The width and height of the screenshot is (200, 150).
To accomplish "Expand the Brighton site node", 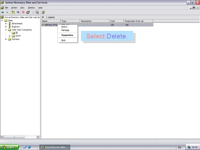I will click(x=6, y=27).
